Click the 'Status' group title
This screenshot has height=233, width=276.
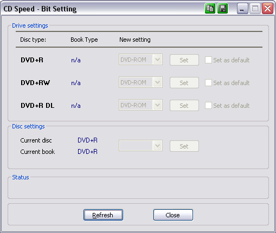(21, 177)
